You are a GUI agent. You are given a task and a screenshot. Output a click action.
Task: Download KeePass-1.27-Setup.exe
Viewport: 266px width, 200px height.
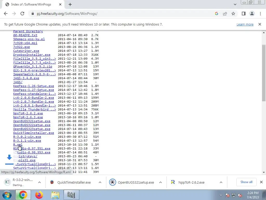pos(34,90)
